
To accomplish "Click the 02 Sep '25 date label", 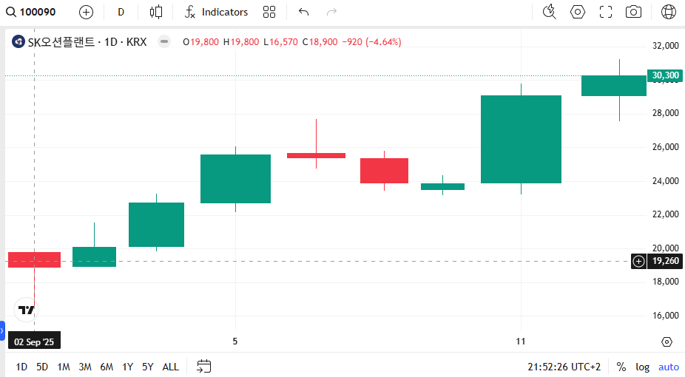I will click(x=34, y=342).
